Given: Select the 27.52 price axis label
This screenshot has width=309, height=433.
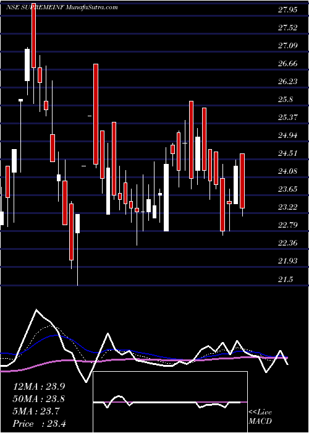Looking at the screenshot, I should pos(288,28).
